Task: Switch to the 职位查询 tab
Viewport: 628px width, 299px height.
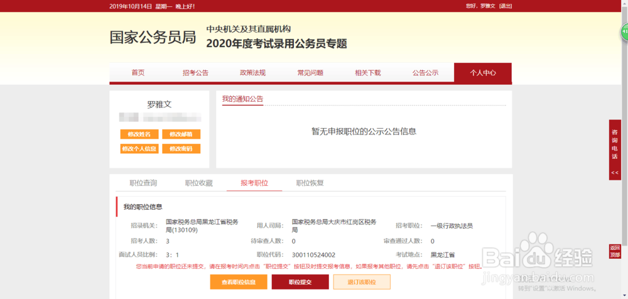Action: (143, 183)
